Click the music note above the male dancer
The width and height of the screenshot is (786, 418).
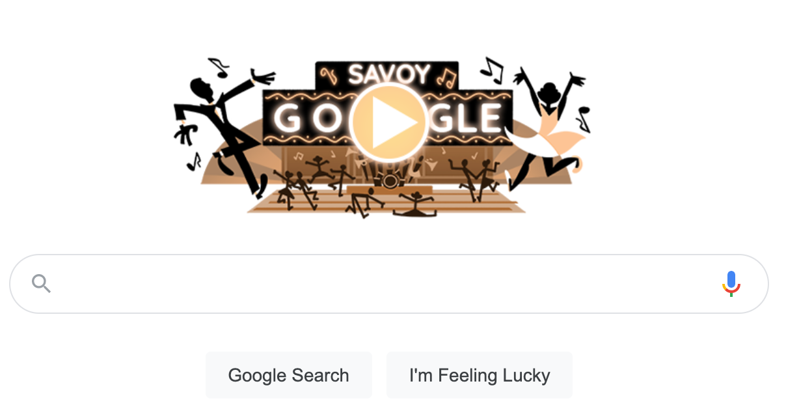pyautogui.click(x=219, y=68)
